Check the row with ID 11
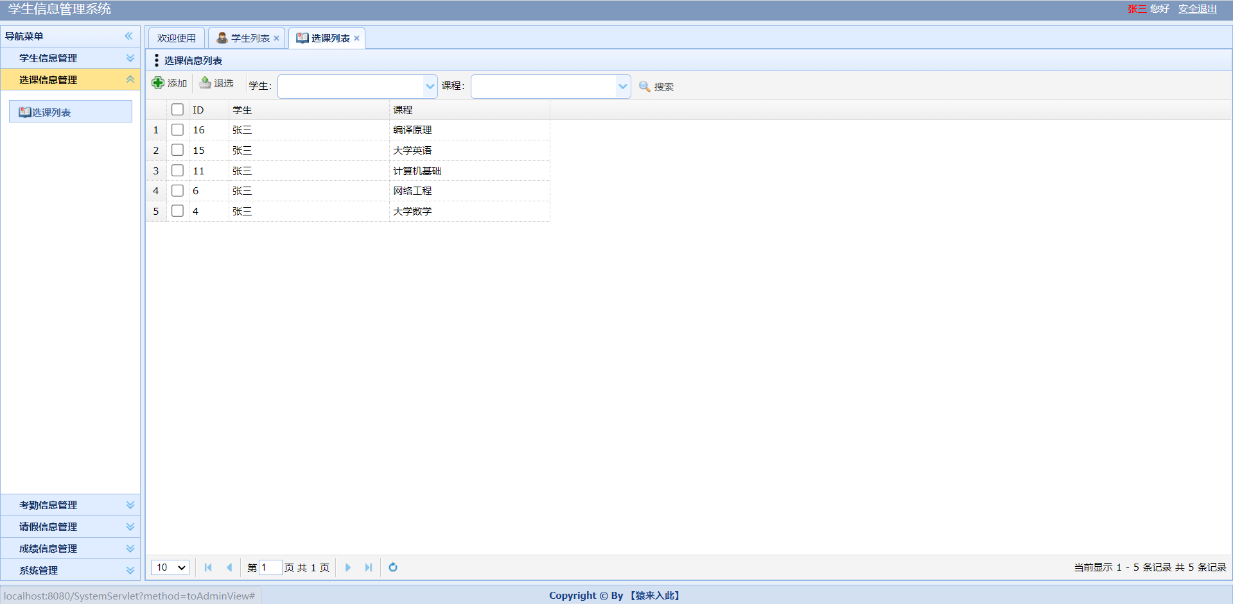Screen dimensions: 1233x604 [178, 171]
